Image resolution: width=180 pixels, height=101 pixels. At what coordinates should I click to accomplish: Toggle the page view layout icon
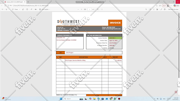click(x=27, y=9)
